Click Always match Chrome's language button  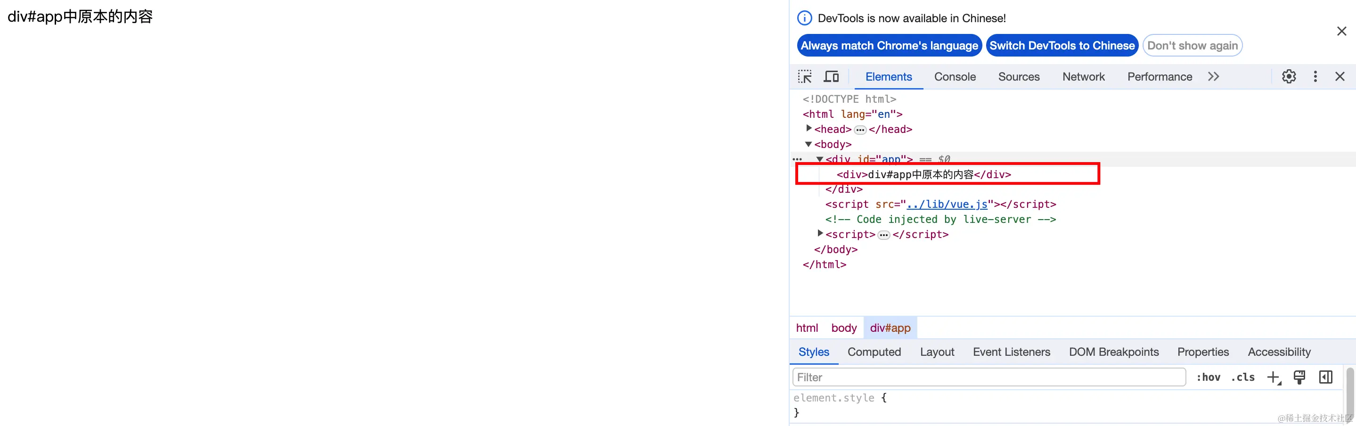point(890,46)
